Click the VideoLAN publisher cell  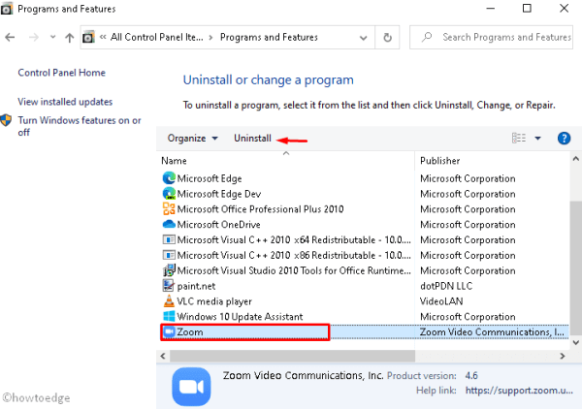point(441,301)
